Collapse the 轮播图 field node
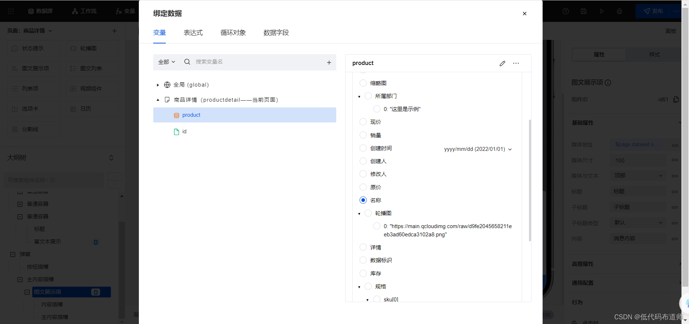Viewport: 689px width, 324px height. click(x=359, y=214)
